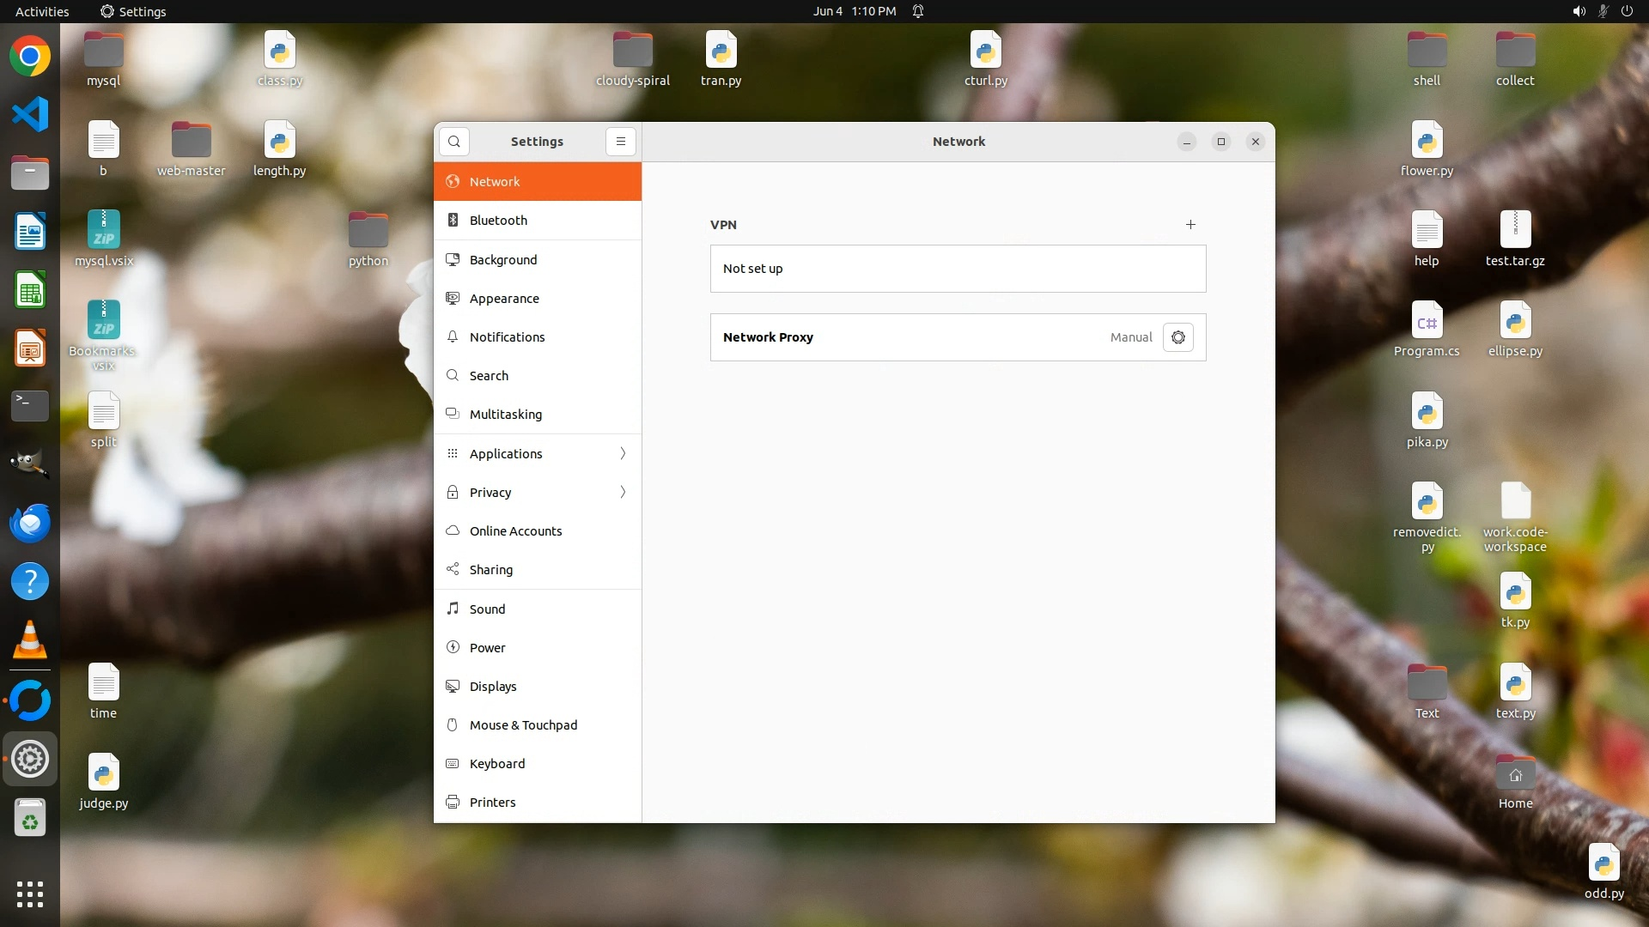Image resolution: width=1649 pixels, height=927 pixels.
Task: Toggle notification bell in top bar
Action: tap(918, 11)
